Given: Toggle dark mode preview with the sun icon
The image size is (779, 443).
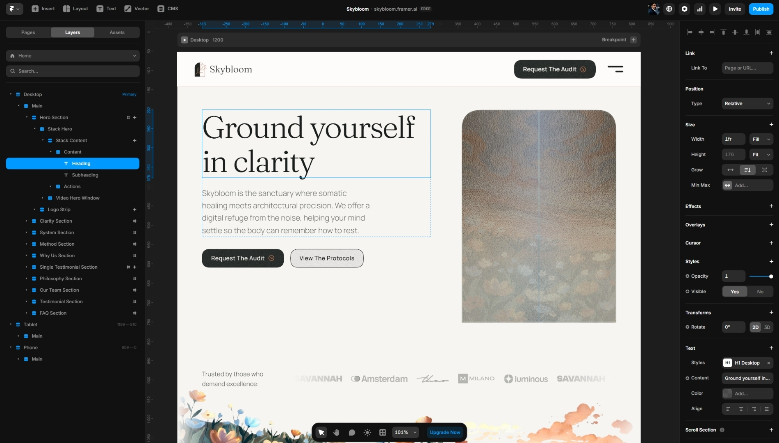Looking at the screenshot, I should click(367, 432).
